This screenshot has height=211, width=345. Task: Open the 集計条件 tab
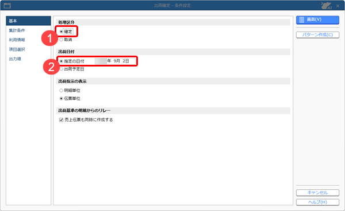click(x=17, y=30)
